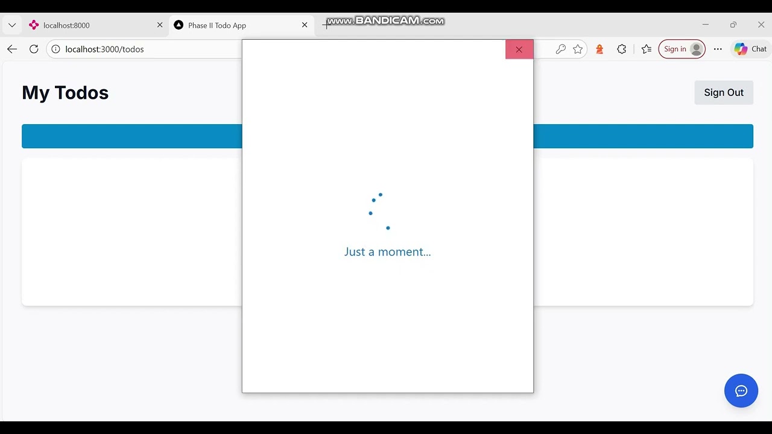Screen dimensions: 772x434
Task: Open Settings and more menu
Action: pyautogui.click(x=718, y=49)
